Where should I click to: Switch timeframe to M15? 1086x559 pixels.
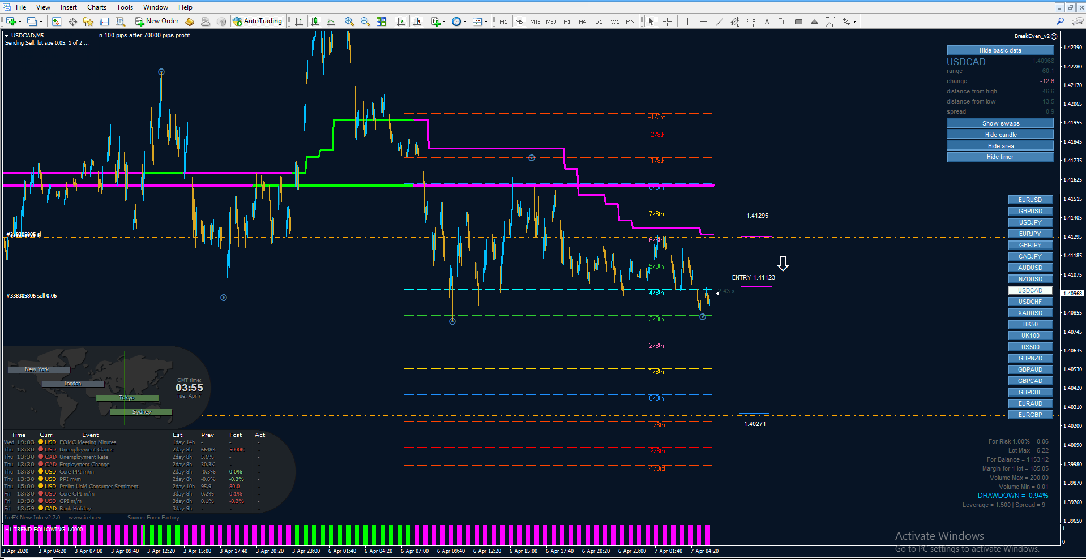point(535,21)
